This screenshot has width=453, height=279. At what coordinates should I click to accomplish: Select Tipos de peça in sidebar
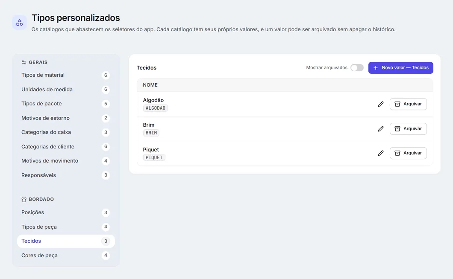(x=66, y=227)
